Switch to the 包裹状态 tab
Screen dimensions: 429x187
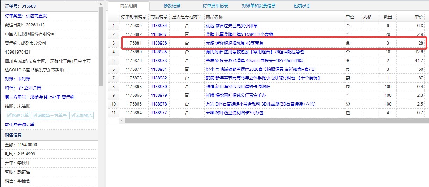point(302,6)
